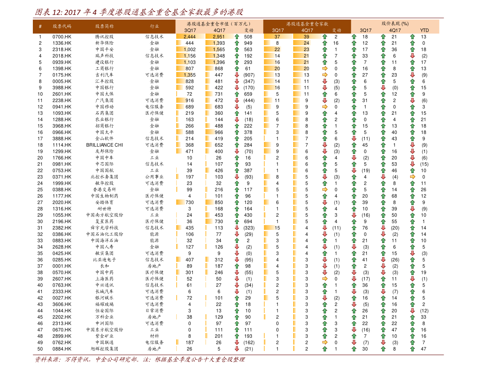Click the YTD column header
The image size is (477, 371).
424,30
